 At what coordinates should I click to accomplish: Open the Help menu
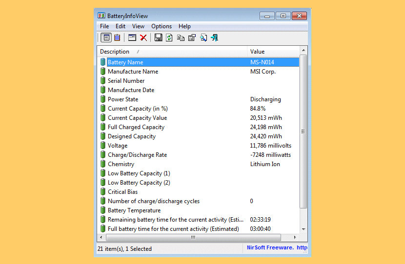[x=184, y=26]
